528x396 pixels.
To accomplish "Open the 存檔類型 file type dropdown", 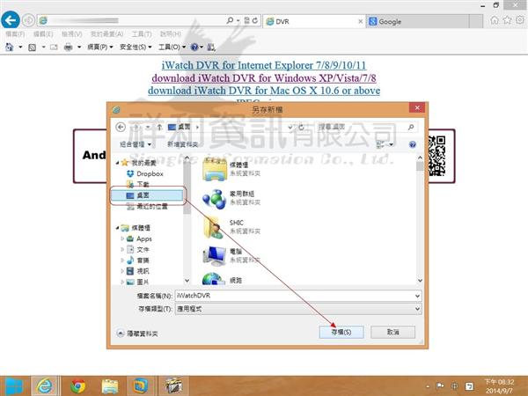I will 298,309.
